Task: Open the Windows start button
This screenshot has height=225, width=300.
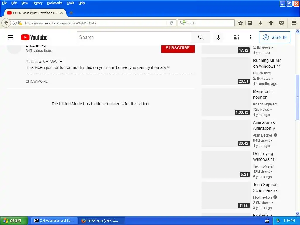Action: pos(14,221)
